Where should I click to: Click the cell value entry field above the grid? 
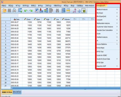pos(57,15)
